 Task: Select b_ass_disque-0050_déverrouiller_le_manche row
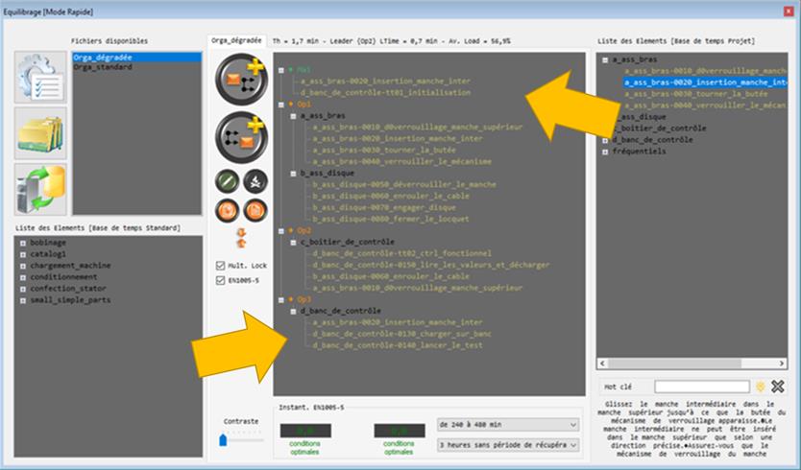point(404,184)
